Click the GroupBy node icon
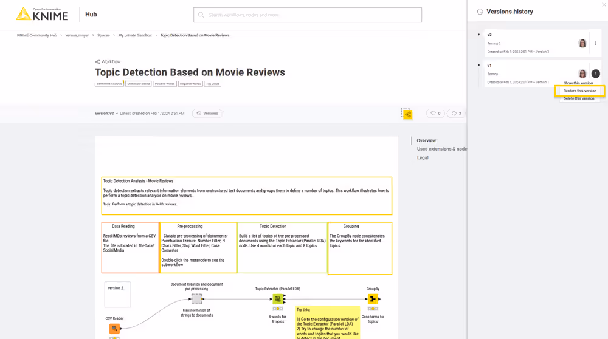The width and height of the screenshot is (608, 339). [x=373, y=299]
